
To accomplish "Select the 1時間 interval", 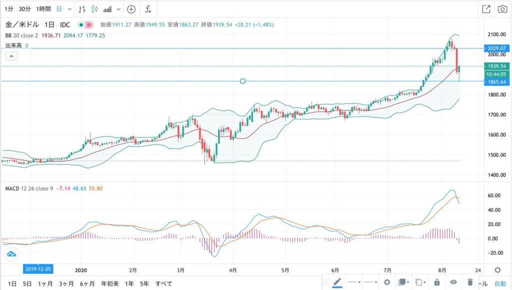I will pos(43,9).
